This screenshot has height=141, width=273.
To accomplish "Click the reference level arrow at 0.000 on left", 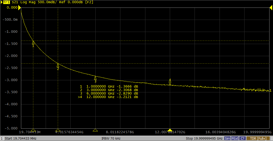I will tap(20, 8).
